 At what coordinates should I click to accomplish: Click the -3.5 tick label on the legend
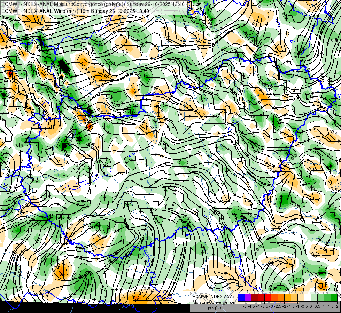pyautogui.click(x=264, y=306)
